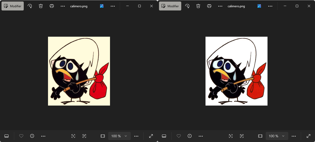This screenshot has width=315, height=142.
Task: Fit image to window in left window
Action: click(x=103, y=136)
